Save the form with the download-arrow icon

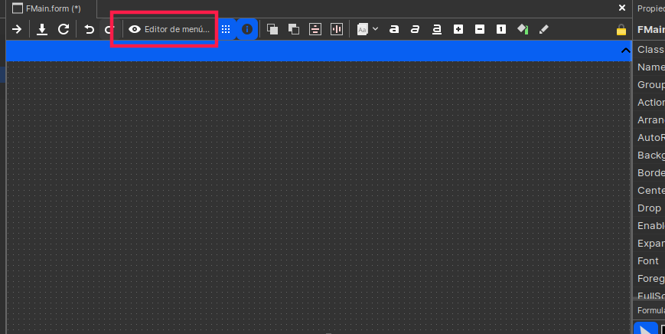(x=42, y=29)
